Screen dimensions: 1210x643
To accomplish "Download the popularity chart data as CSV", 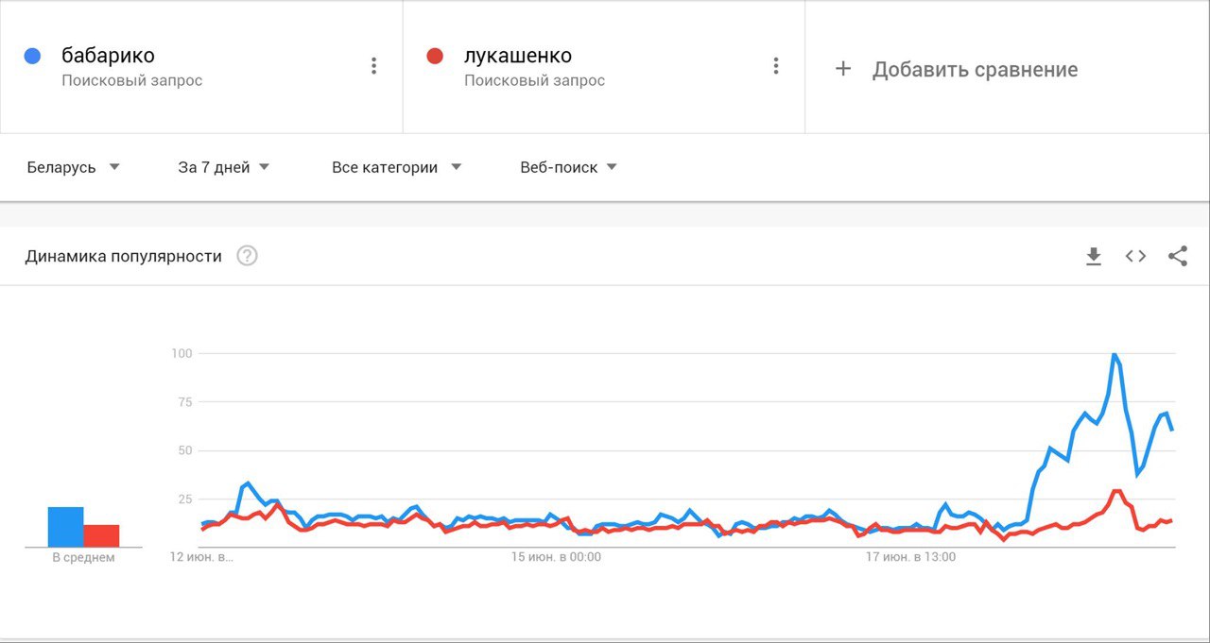I will click(x=1094, y=257).
